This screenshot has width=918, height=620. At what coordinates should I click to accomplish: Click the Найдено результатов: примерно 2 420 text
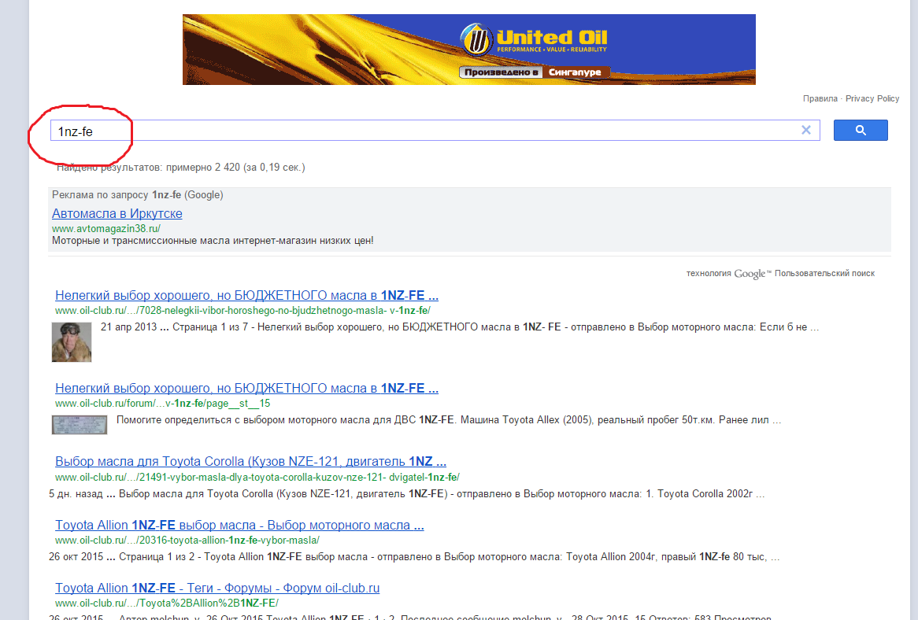(181, 168)
